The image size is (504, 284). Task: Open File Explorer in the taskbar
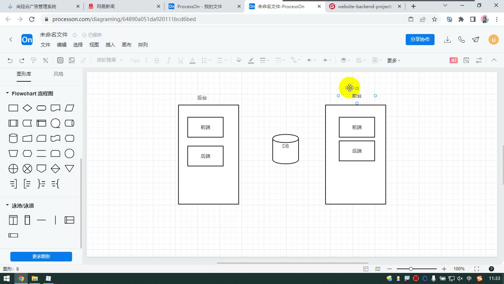[x=35, y=278]
